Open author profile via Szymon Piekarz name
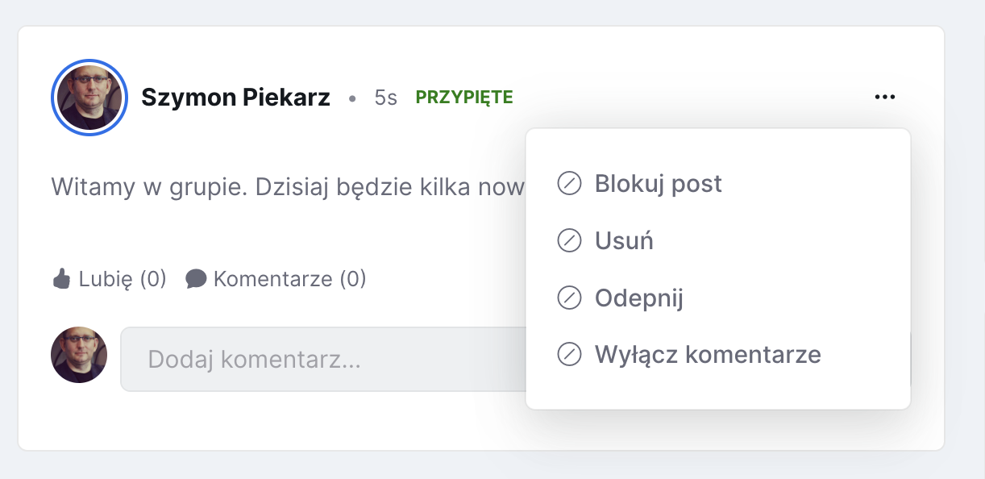The image size is (985, 479). [x=235, y=98]
